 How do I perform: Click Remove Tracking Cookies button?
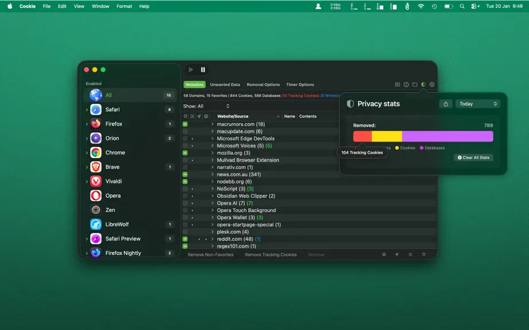pyautogui.click(x=271, y=254)
